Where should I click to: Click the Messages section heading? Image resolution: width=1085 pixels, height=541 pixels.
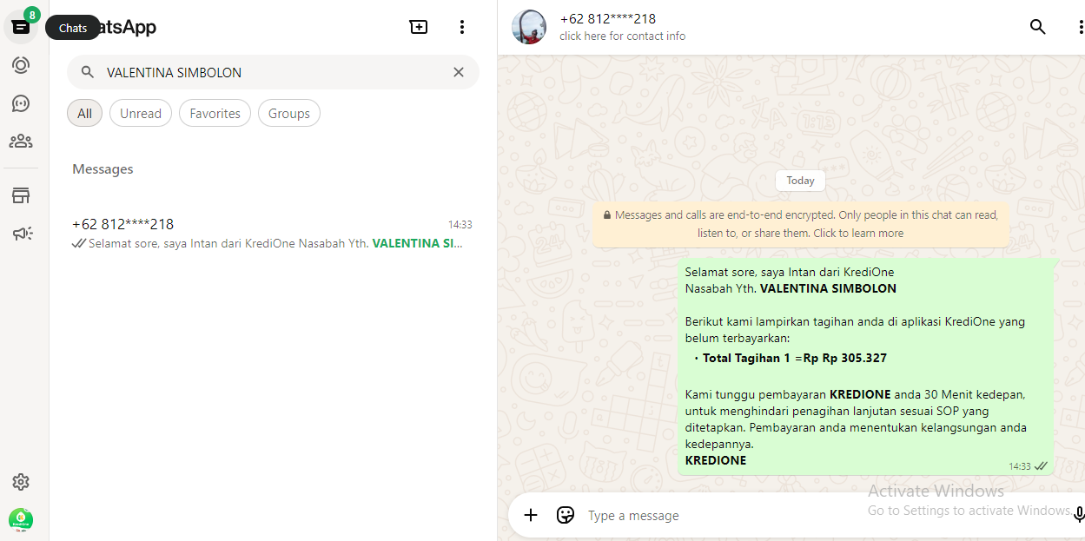point(103,169)
